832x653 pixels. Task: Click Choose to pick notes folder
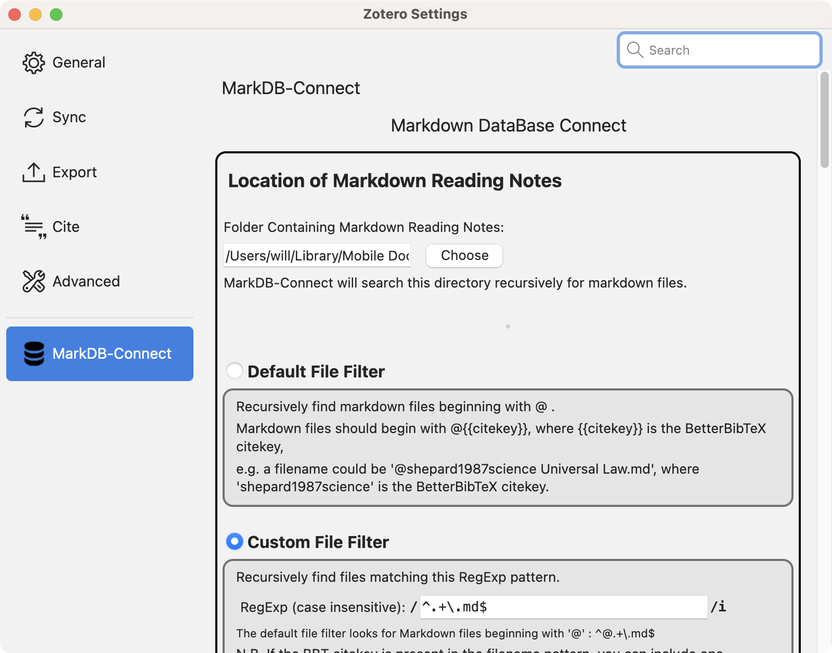click(464, 255)
